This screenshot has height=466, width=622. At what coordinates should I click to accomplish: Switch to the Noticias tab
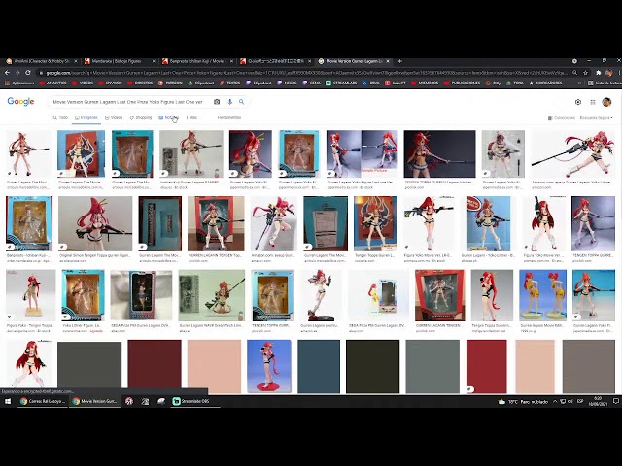(168, 117)
